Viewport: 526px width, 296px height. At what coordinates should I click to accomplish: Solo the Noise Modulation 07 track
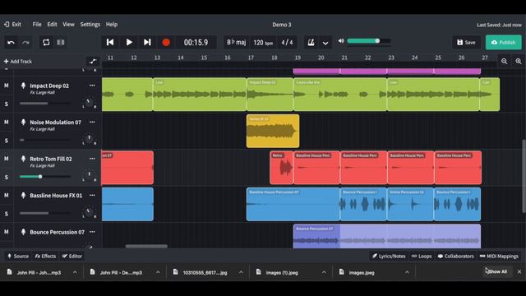coord(7,141)
